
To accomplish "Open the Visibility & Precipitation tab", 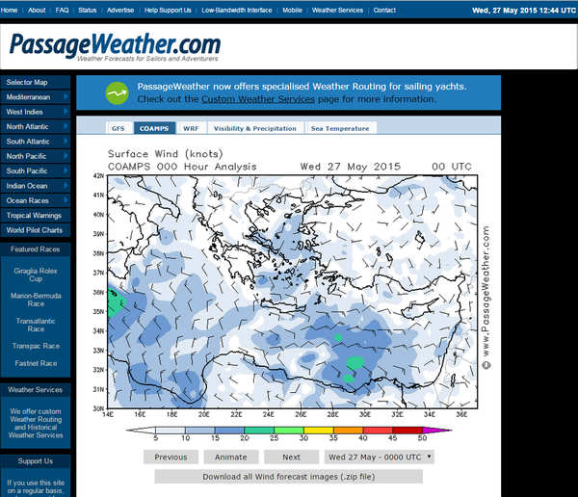I will coord(255,128).
